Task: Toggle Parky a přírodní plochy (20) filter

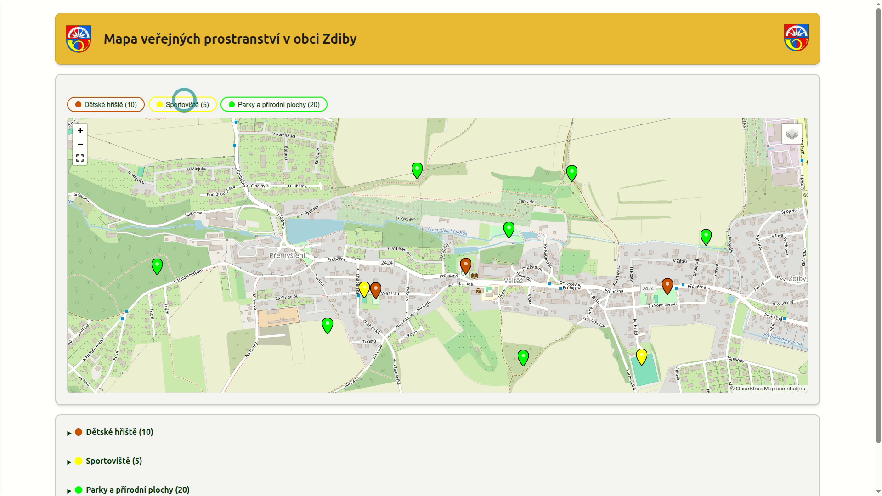Action: (274, 105)
